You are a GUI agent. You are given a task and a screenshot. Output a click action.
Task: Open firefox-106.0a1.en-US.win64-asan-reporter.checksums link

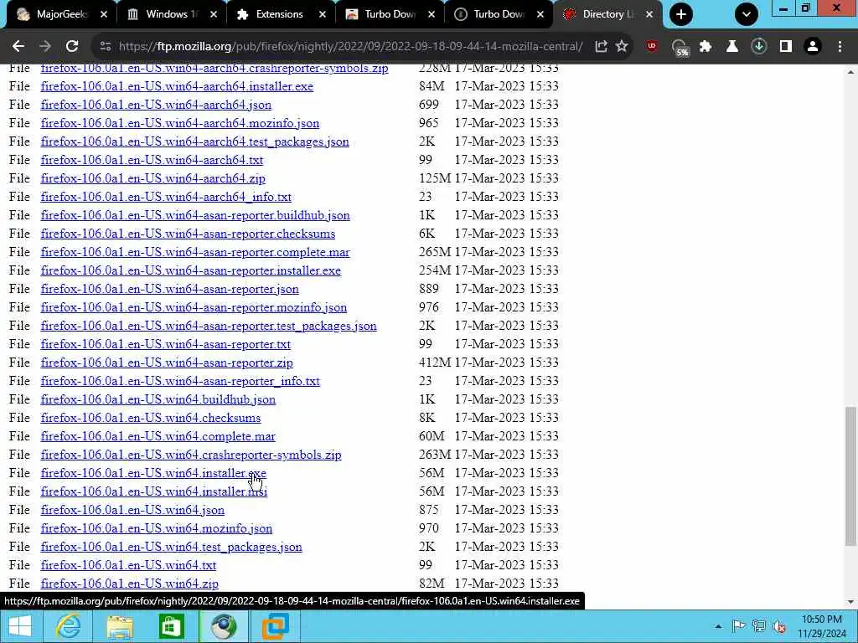click(x=188, y=234)
